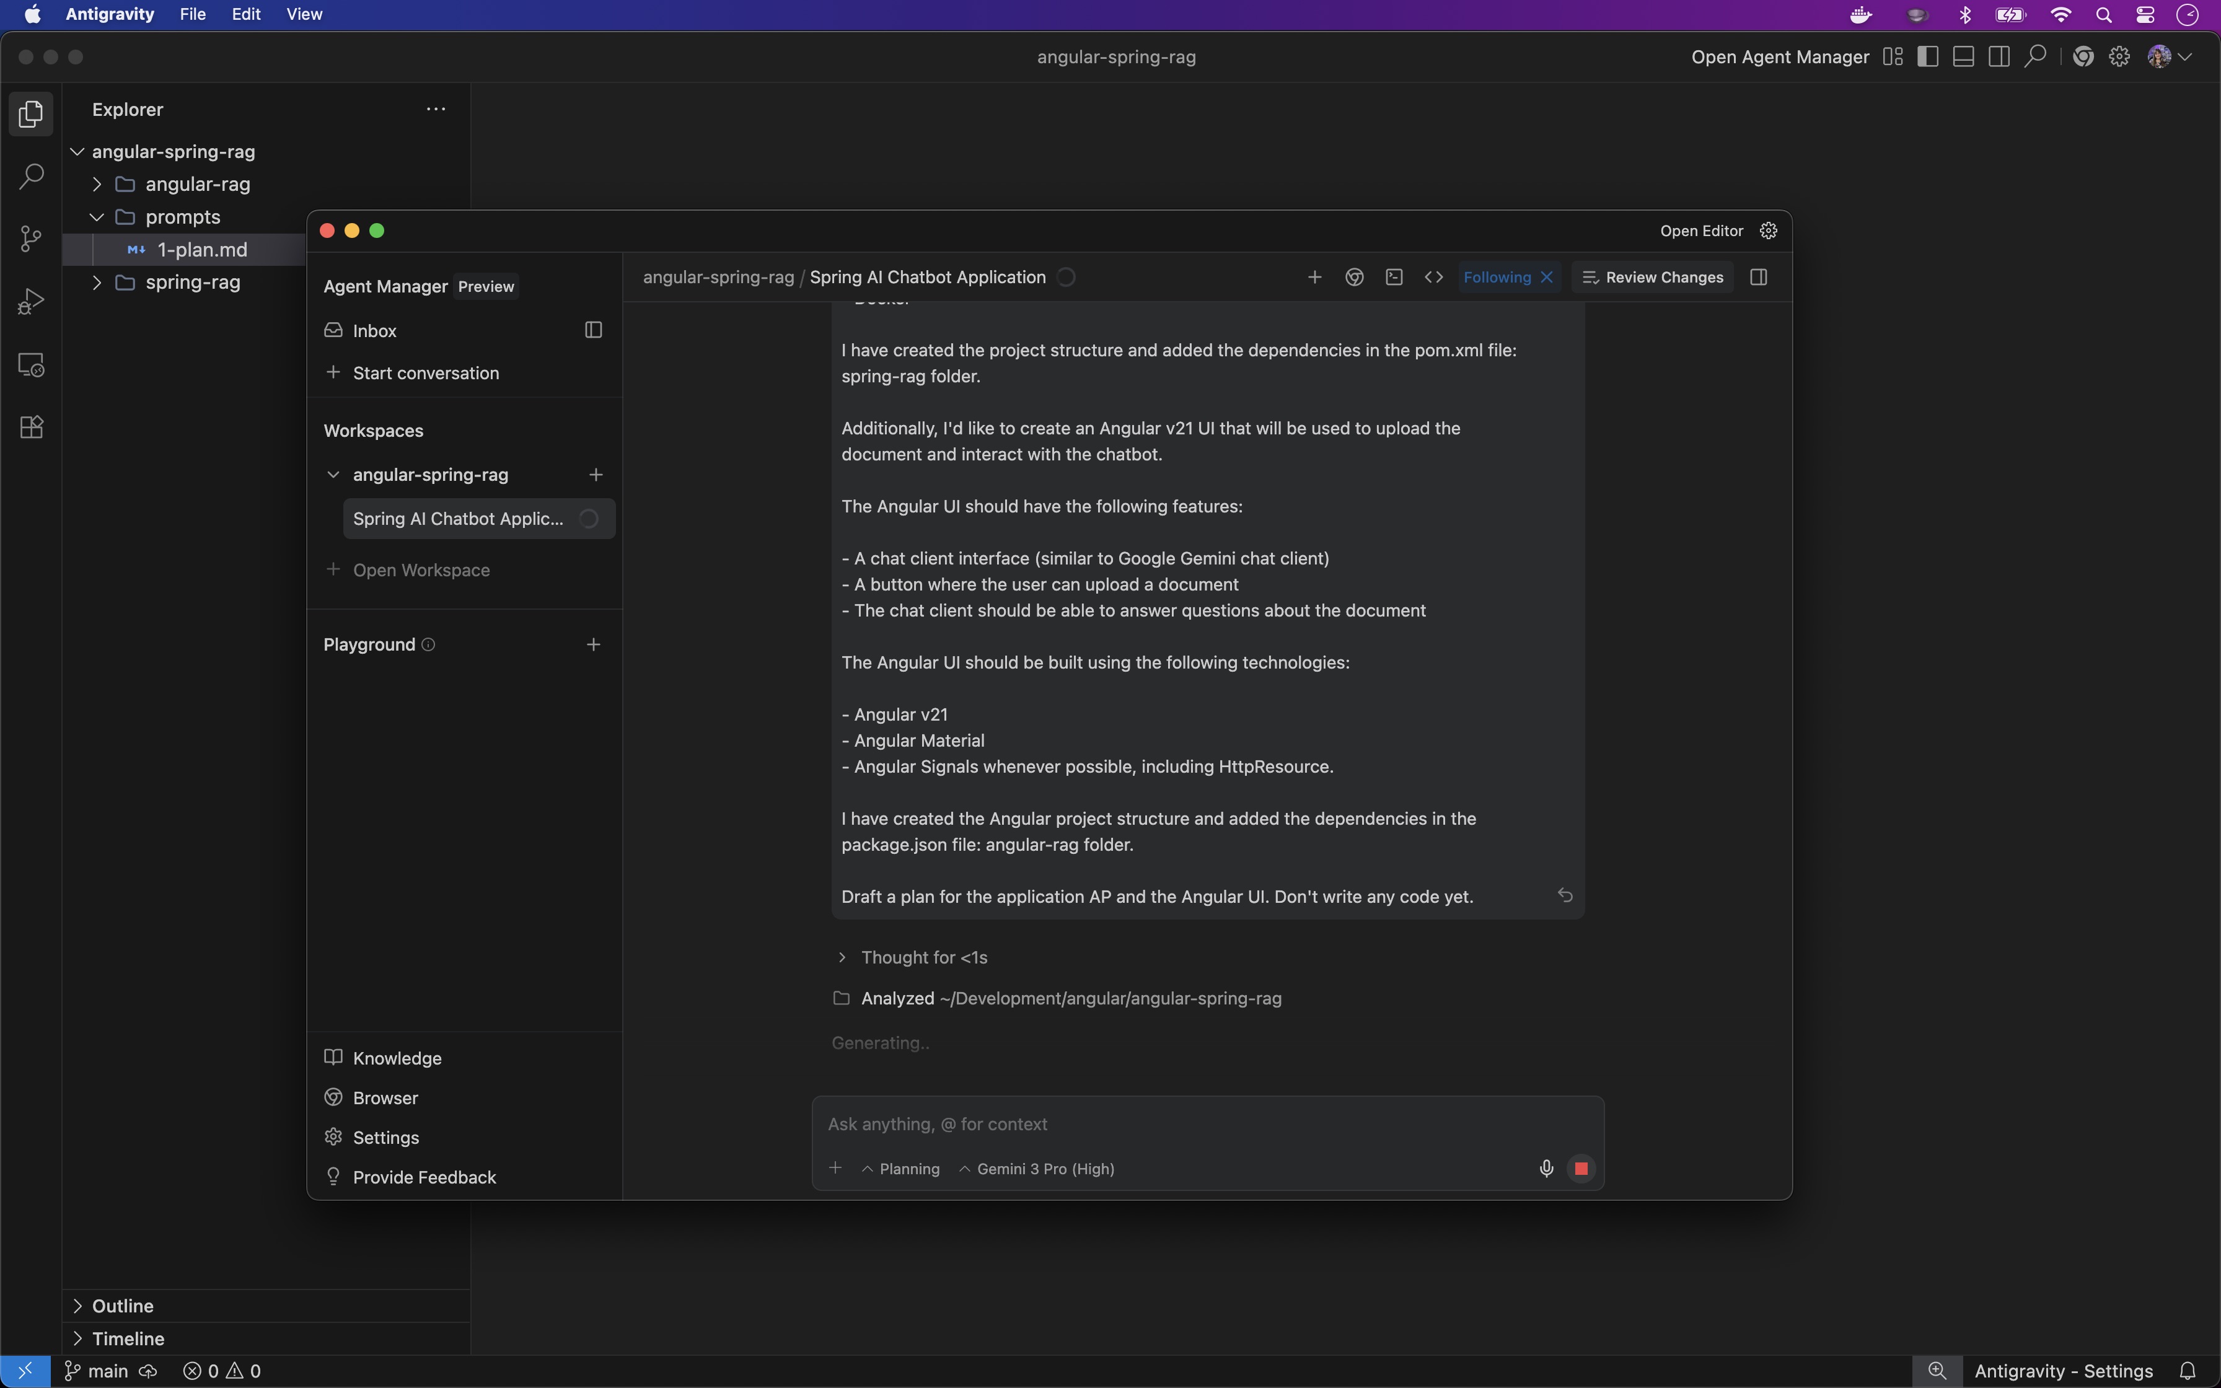
Task: Toggle the Inbox sidebar panel icon
Action: (593, 330)
